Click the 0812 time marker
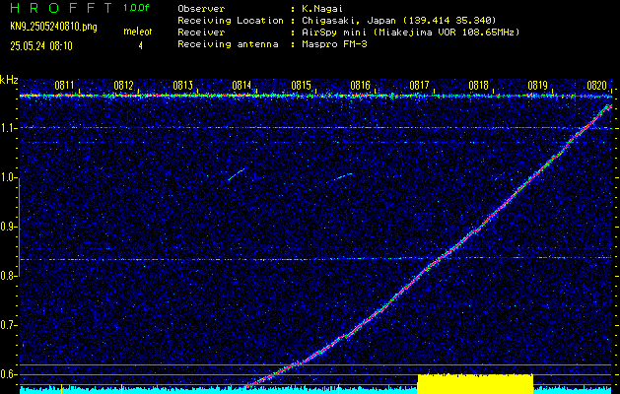 point(123,85)
